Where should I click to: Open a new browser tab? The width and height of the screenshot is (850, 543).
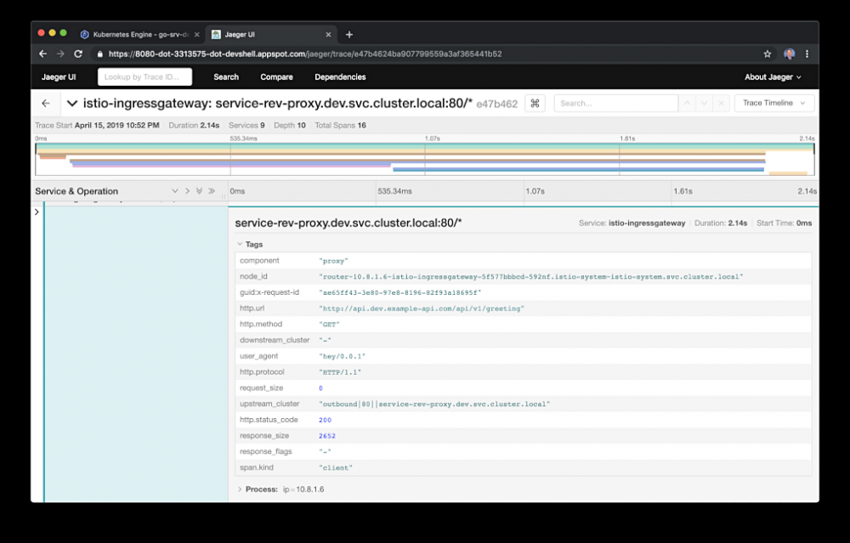349,34
